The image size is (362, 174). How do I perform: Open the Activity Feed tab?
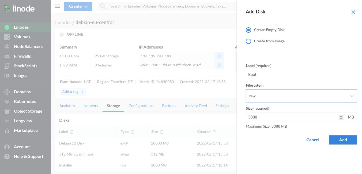tap(196, 106)
